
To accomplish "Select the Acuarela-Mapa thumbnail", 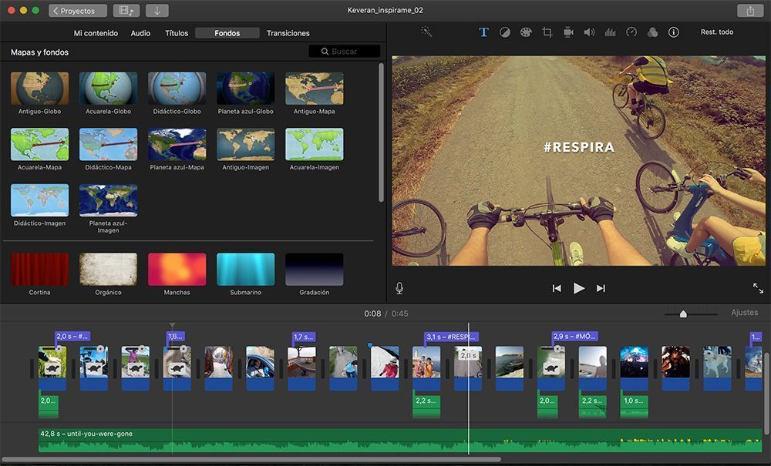I will pos(40,144).
